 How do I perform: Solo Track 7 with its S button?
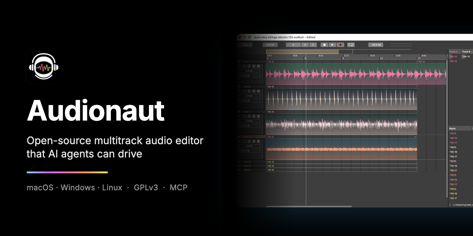(x=253, y=116)
